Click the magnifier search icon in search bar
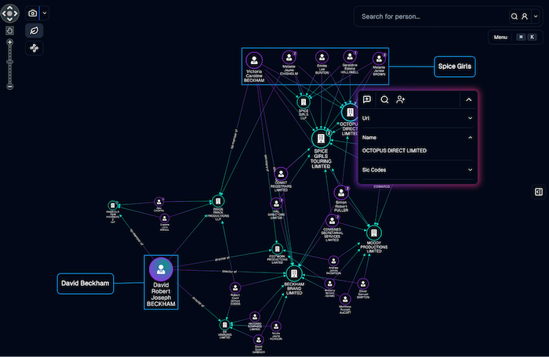 pyautogui.click(x=514, y=16)
